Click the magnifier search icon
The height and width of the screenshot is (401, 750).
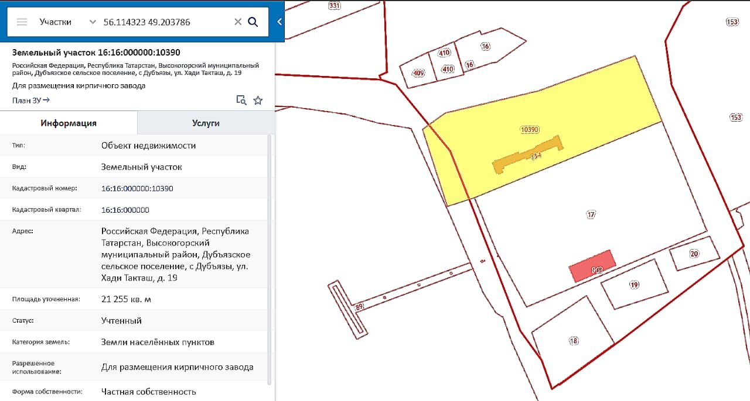253,22
